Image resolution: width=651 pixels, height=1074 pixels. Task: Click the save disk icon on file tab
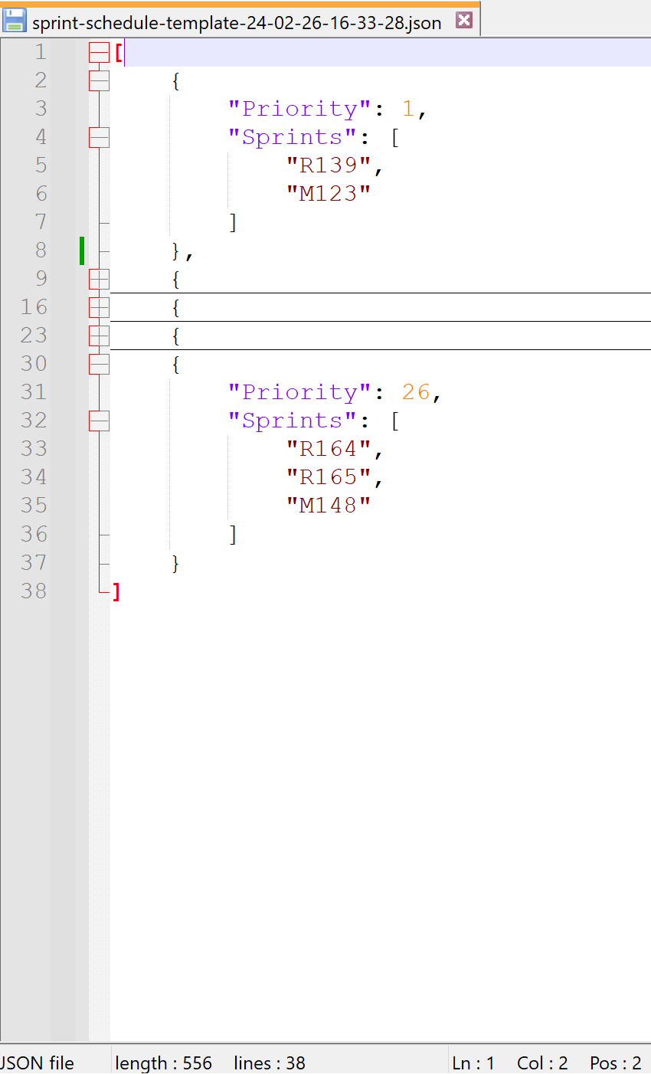[x=15, y=21]
